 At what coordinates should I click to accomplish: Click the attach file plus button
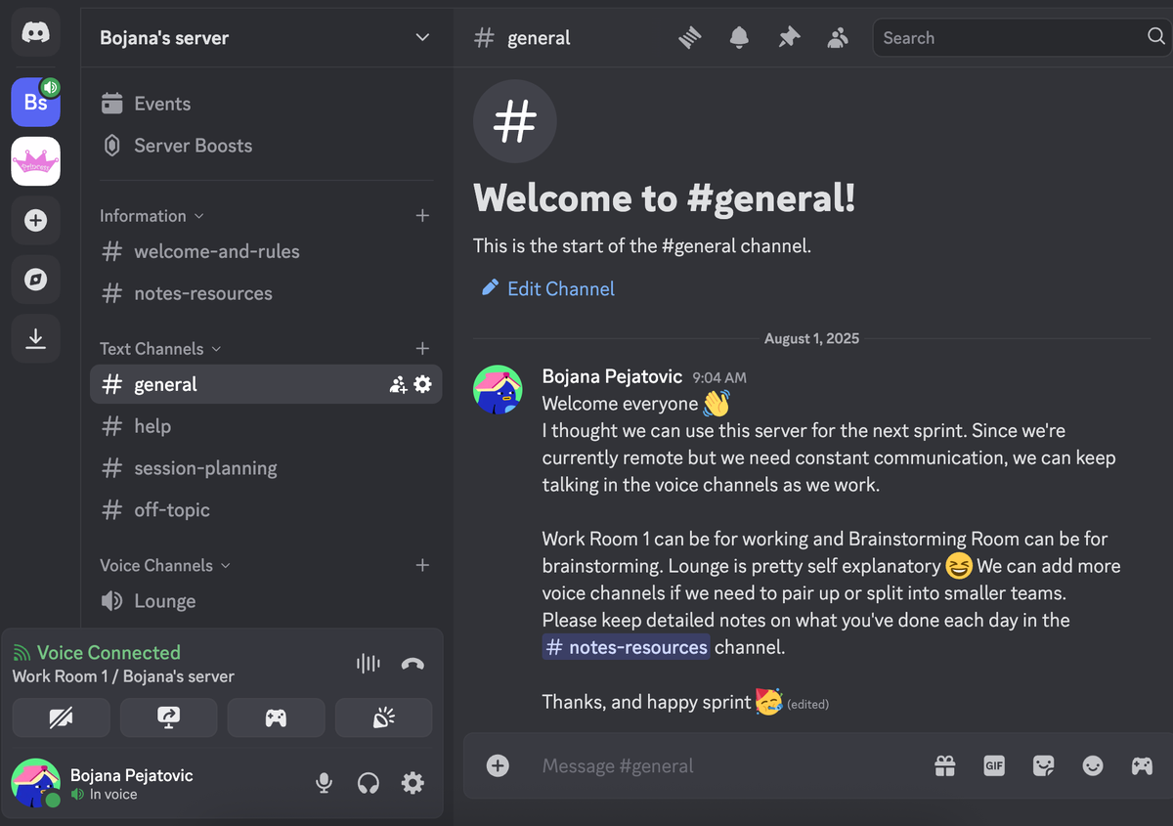(498, 765)
